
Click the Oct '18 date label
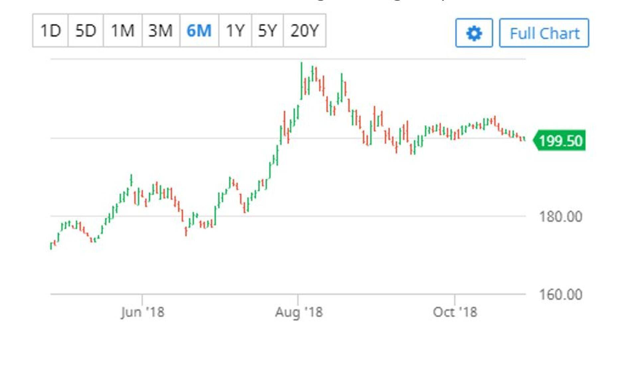pyautogui.click(x=455, y=312)
